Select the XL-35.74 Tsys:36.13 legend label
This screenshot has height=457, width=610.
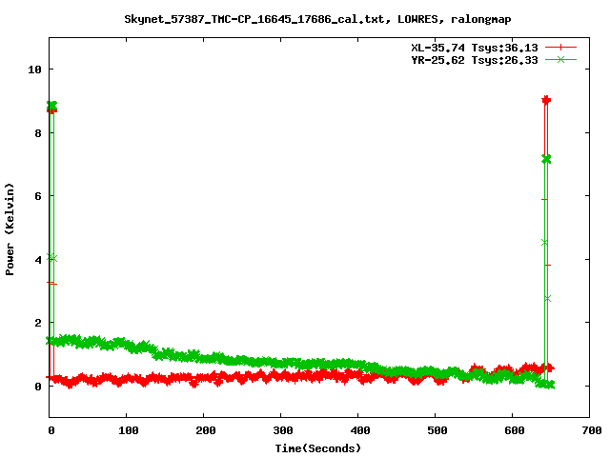pos(475,48)
